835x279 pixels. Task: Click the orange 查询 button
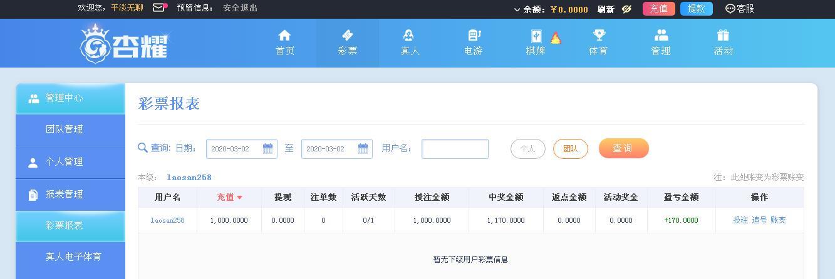[x=624, y=148]
